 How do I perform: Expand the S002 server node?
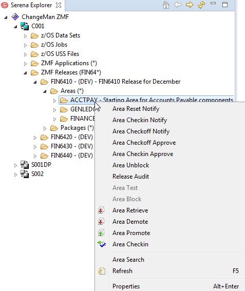pos(15,174)
